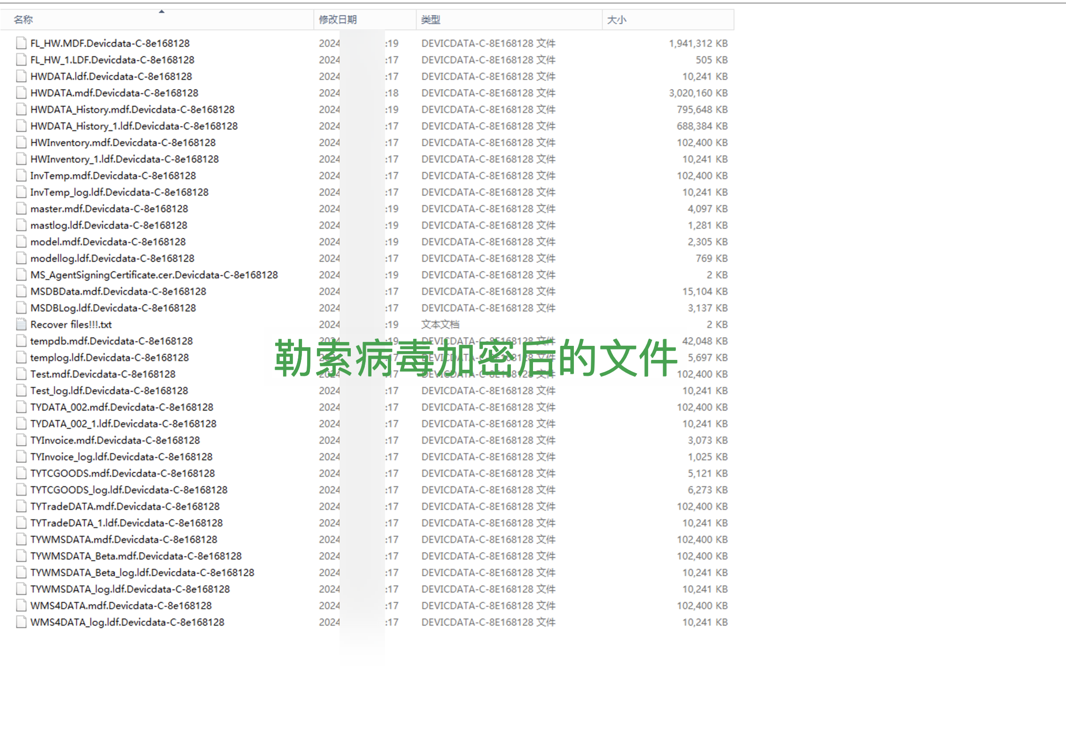Click the model.mdf.Devicdata-C-8e168128 file icon
Viewport: 1066px width, 732px height.
21,242
